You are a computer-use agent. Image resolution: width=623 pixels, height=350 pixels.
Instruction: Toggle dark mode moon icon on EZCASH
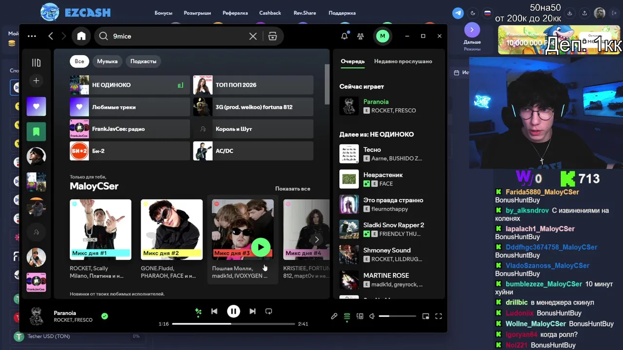[473, 13]
